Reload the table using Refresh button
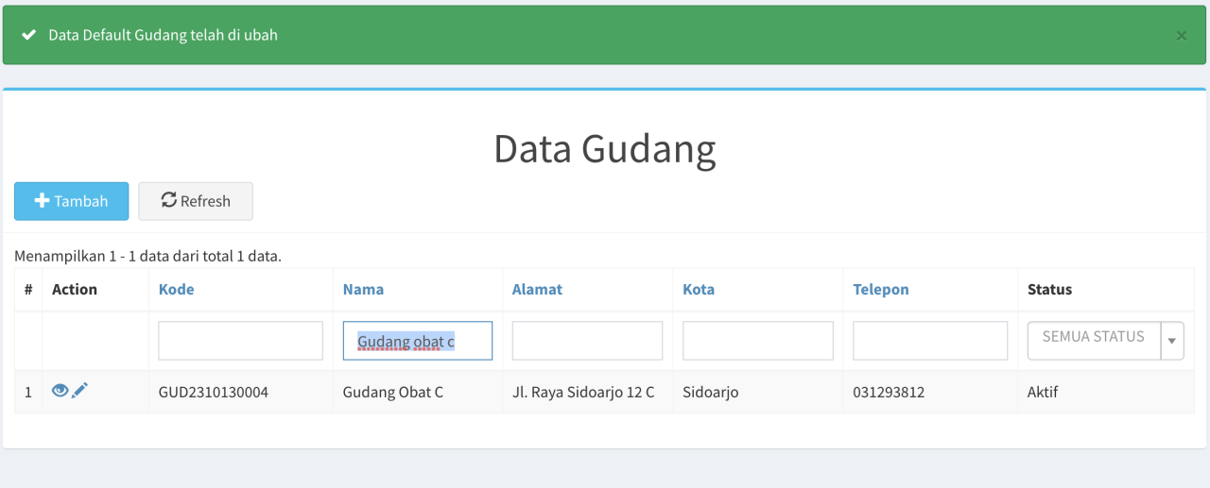 click(x=196, y=201)
